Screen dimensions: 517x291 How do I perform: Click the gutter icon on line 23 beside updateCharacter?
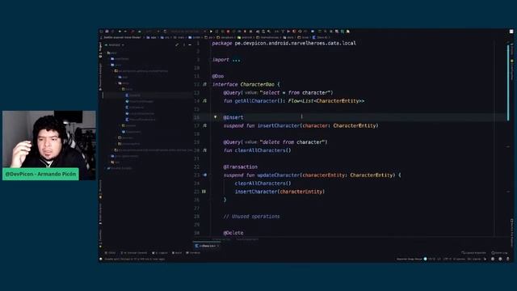(x=204, y=175)
